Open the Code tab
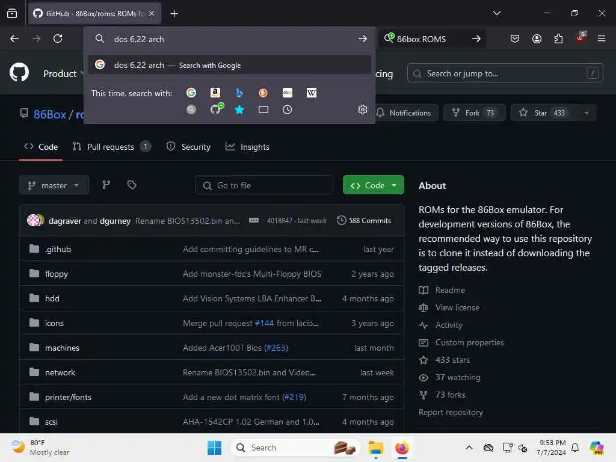Screen dimensions: 616x462 tap(41, 147)
